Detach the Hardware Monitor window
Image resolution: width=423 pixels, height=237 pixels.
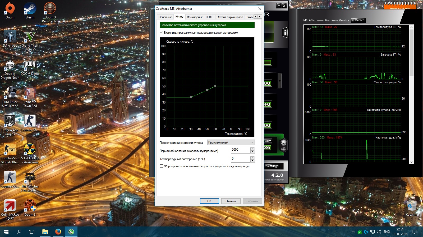pos(358,20)
